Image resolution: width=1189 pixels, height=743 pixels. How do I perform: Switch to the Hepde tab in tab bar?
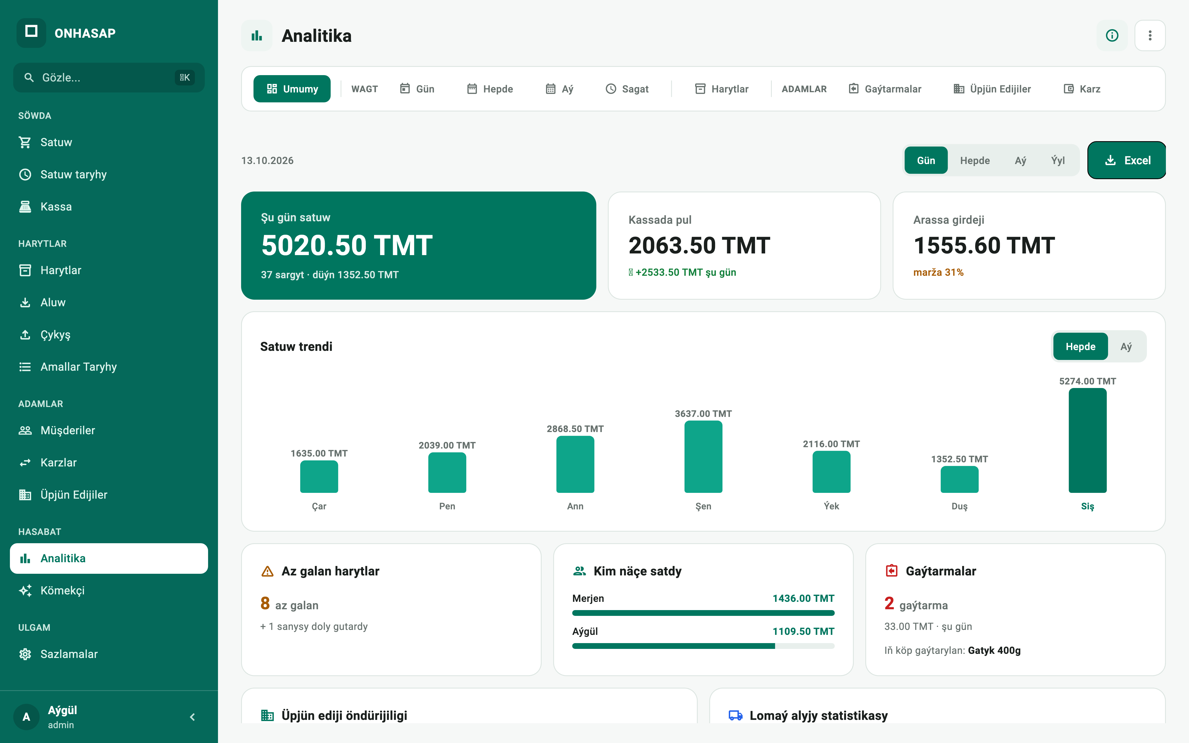[x=490, y=89]
